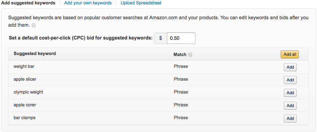Image resolution: width=317 pixels, height=132 pixels.
Task: Open the Upload Spreadsheet tab
Action: point(141,3)
